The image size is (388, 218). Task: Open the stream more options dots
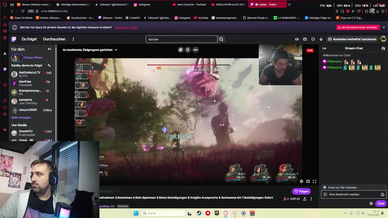[311, 199]
